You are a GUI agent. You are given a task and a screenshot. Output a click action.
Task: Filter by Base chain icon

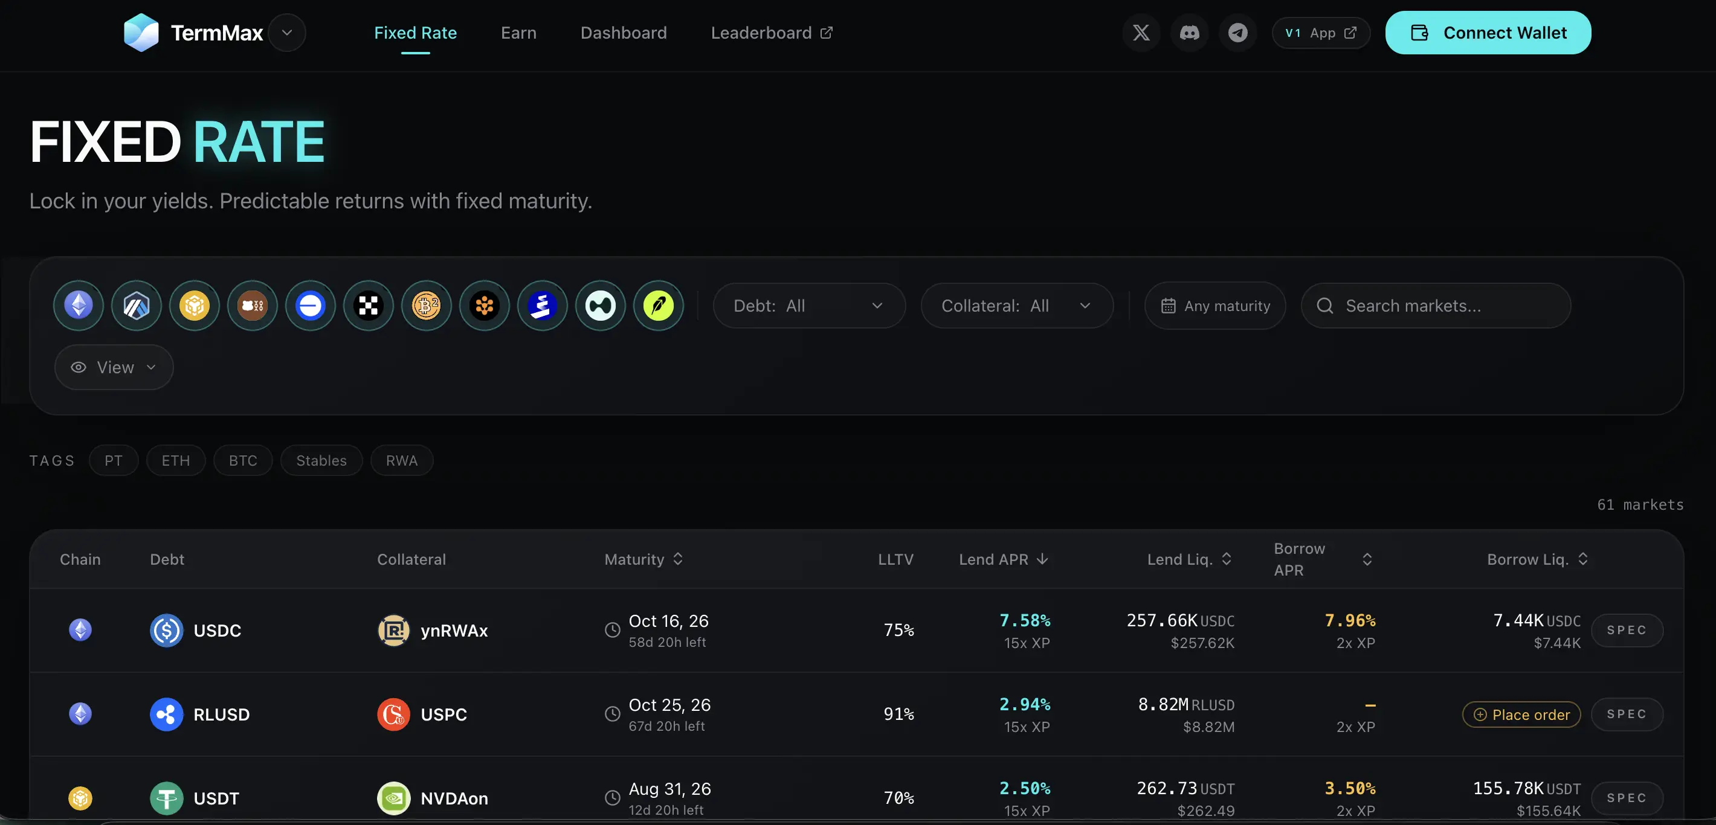pos(311,306)
